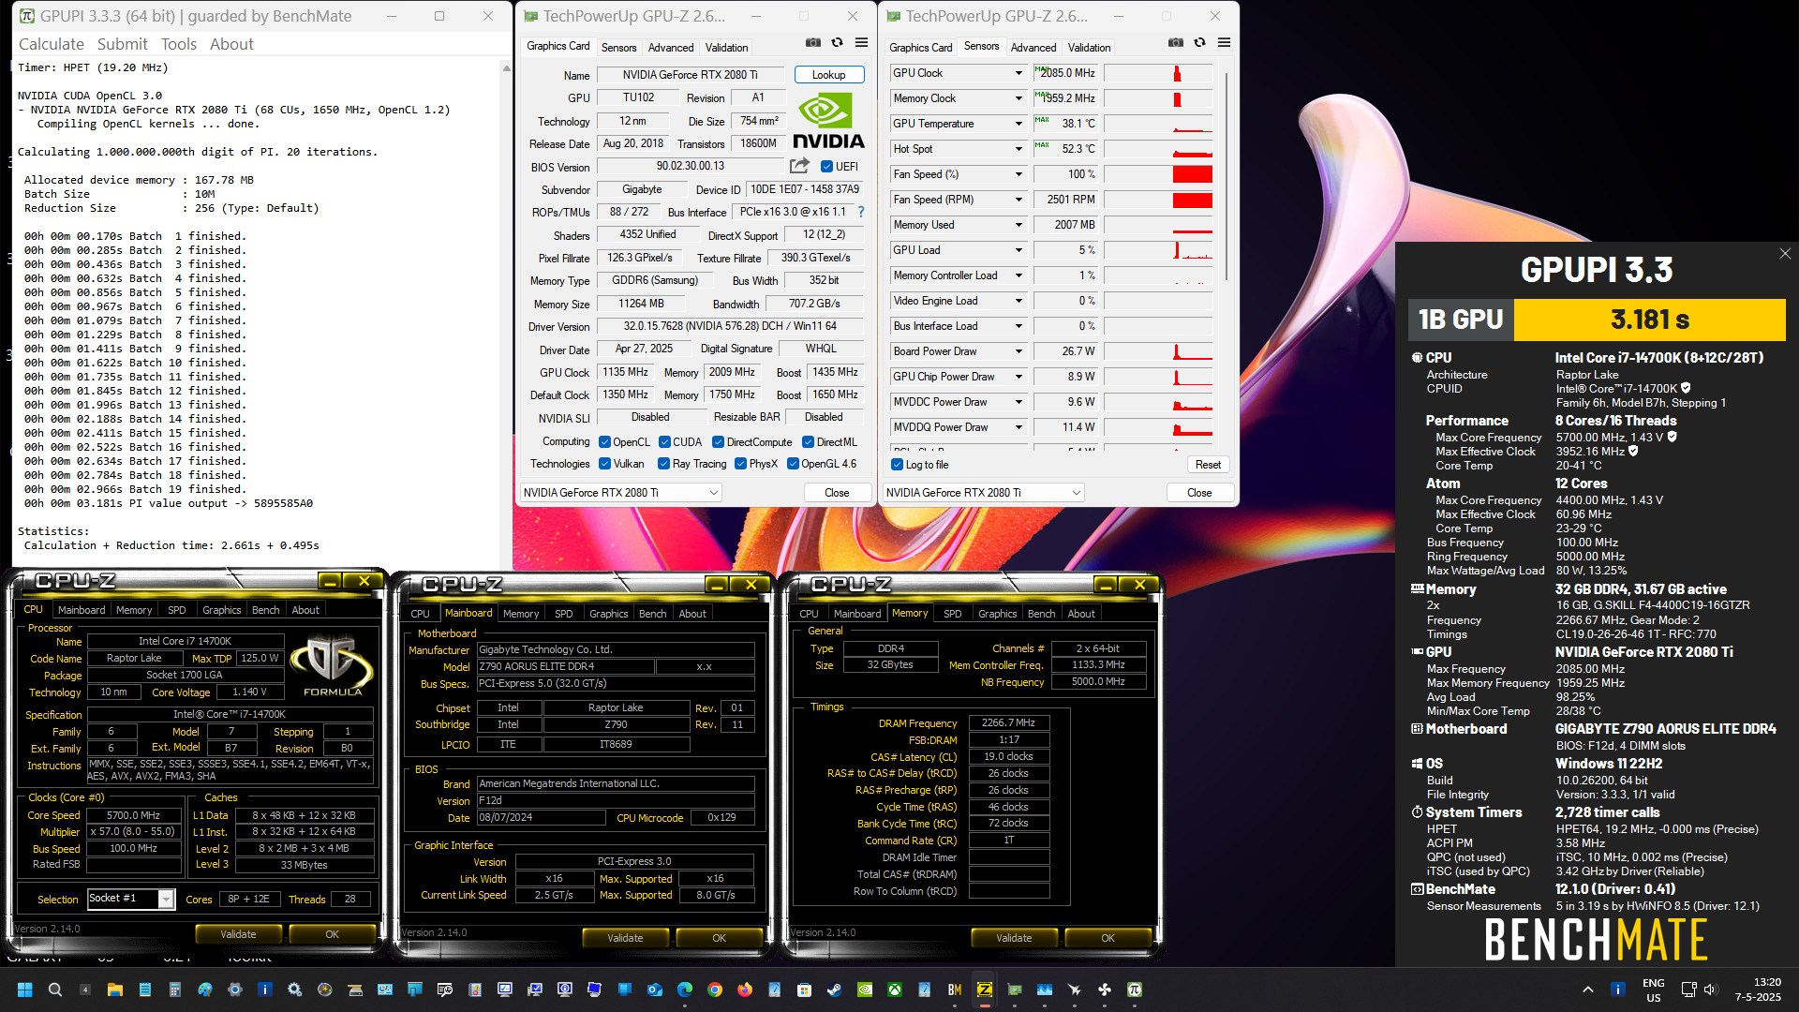Enable Log to file checkbox
The width and height of the screenshot is (1799, 1012).
[x=897, y=465]
